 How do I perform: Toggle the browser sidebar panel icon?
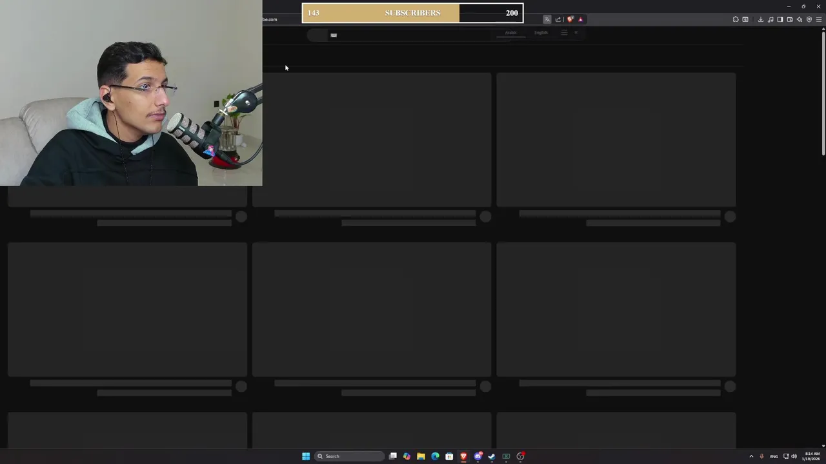(780, 19)
